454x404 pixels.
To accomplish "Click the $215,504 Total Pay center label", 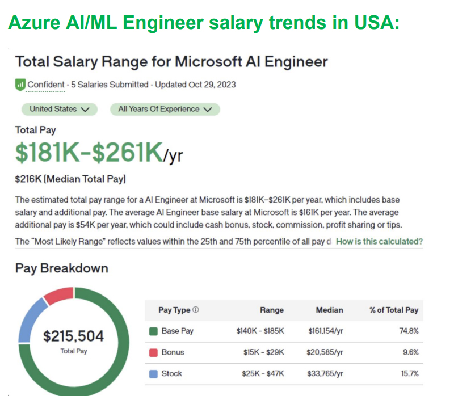I will pyautogui.click(x=74, y=337).
